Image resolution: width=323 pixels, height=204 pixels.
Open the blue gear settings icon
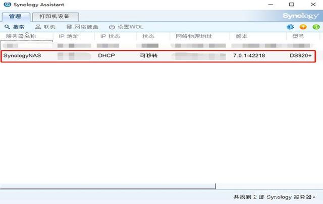point(290,27)
